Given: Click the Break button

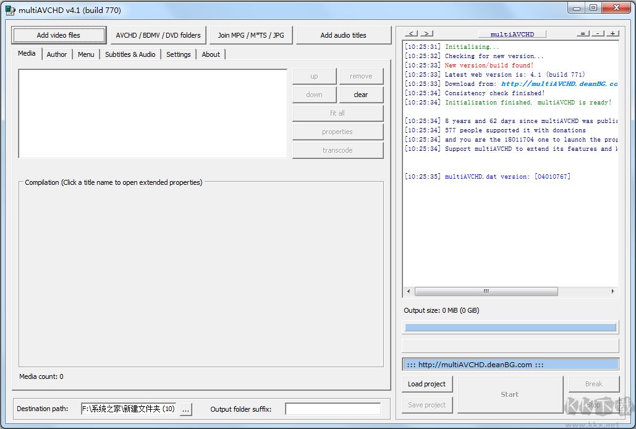Looking at the screenshot, I should [594, 384].
